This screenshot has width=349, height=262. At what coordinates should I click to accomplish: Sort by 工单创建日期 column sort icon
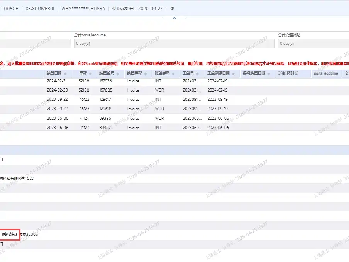(233, 73)
